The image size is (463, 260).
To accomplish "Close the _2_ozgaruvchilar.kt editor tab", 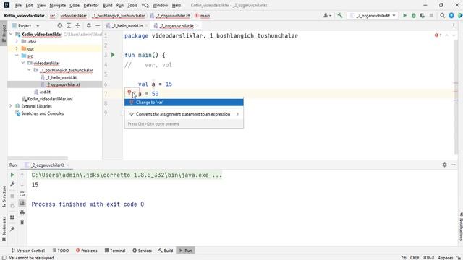I will point(198,26).
